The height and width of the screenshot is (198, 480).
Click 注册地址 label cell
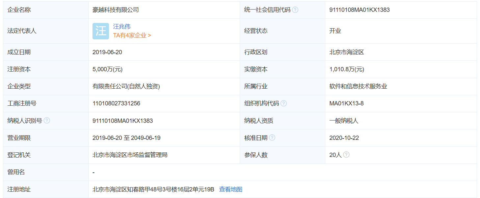point(46,189)
